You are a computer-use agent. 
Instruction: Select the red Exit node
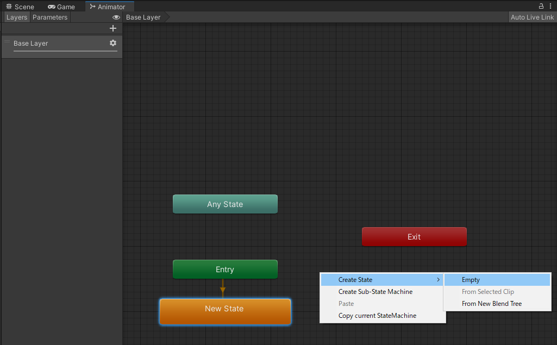click(x=414, y=237)
